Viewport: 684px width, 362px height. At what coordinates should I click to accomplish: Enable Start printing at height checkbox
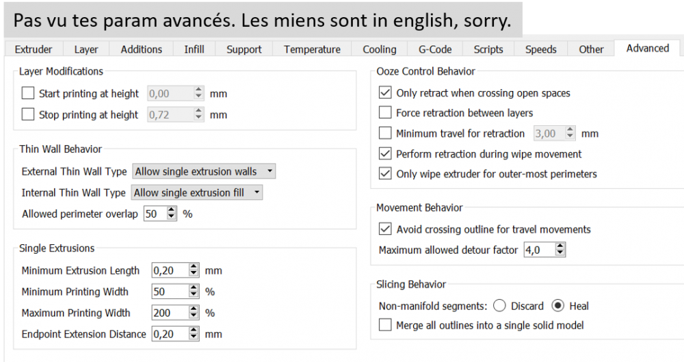28,93
